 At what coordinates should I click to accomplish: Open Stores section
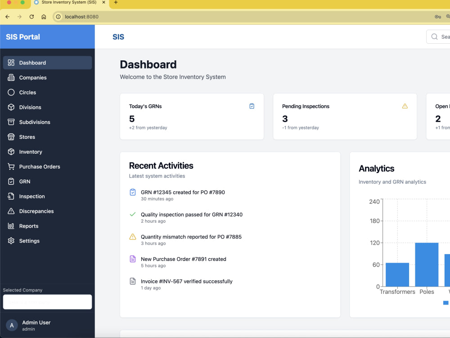click(47, 137)
